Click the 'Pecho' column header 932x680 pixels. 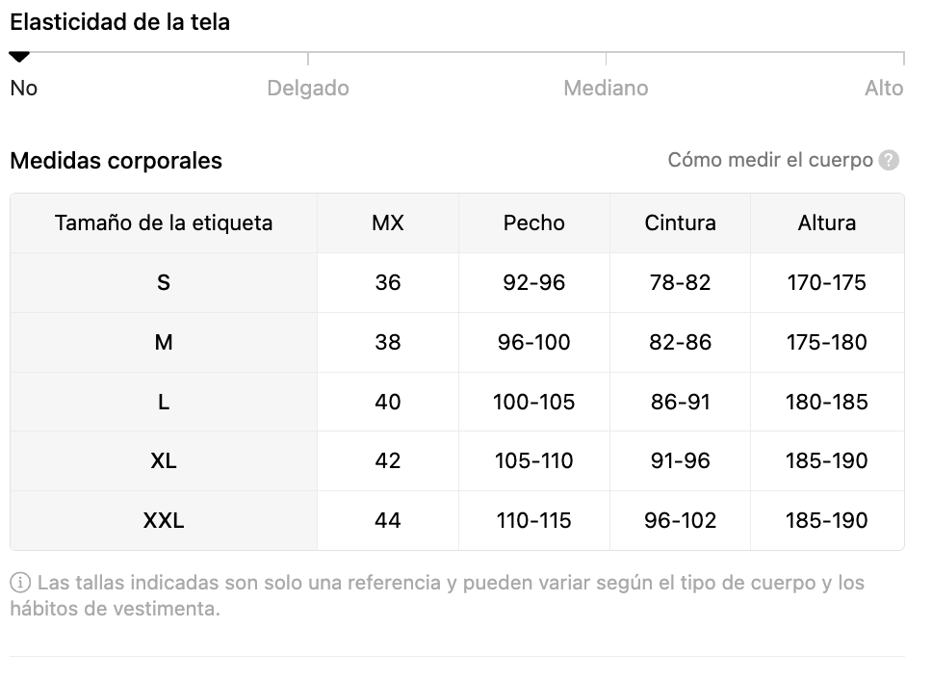[533, 222]
